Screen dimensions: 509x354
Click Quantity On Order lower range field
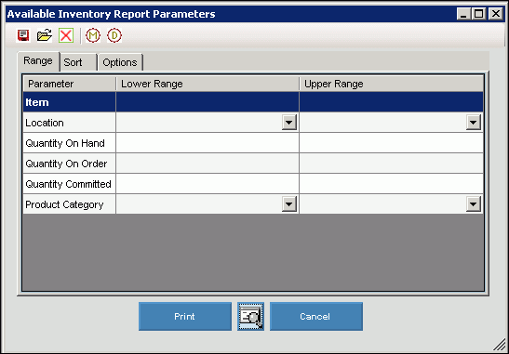pyautogui.click(x=208, y=164)
